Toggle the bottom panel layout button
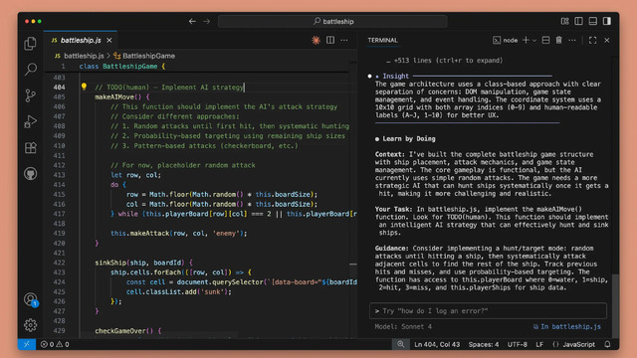This screenshot has width=637, height=358. (x=593, y=21)
